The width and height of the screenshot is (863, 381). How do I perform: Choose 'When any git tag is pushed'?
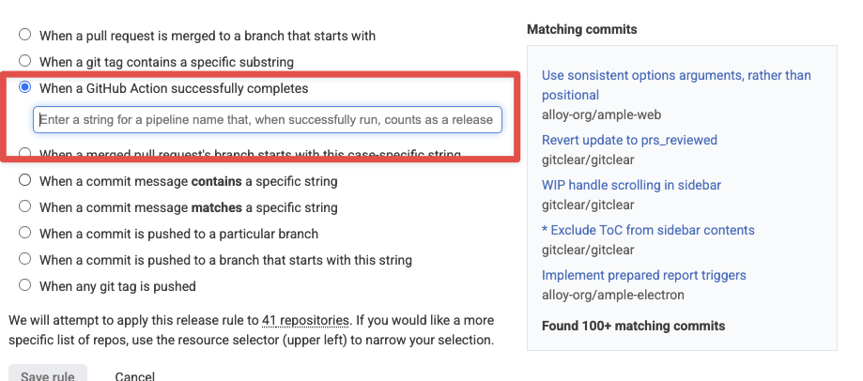click(x=24, y=286)
